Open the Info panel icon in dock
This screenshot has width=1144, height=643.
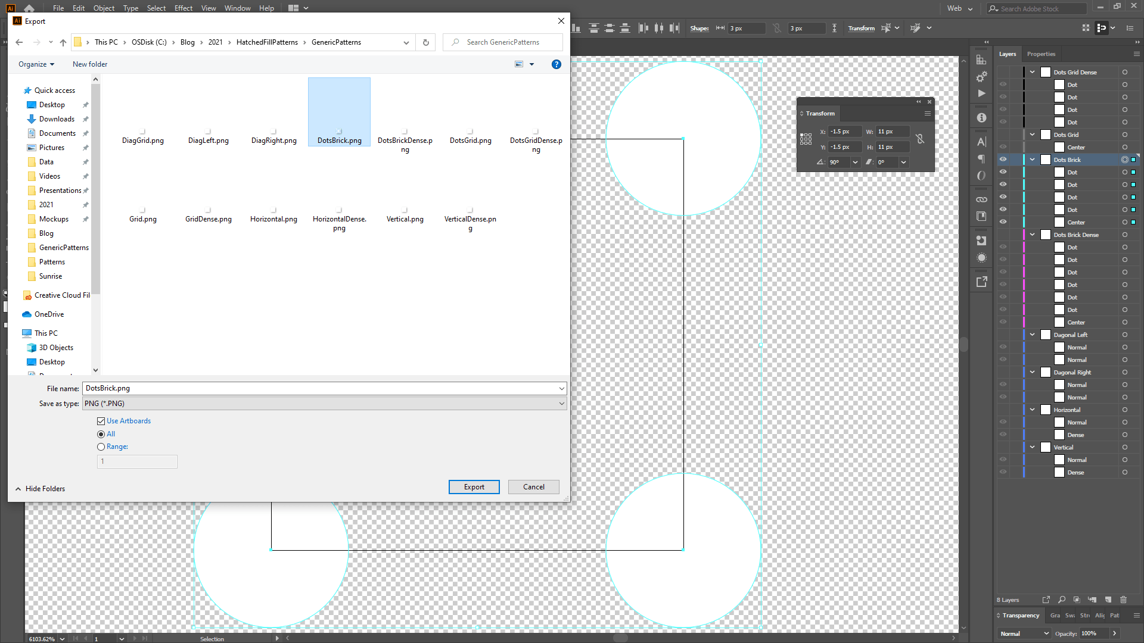(x=981, y=118)
